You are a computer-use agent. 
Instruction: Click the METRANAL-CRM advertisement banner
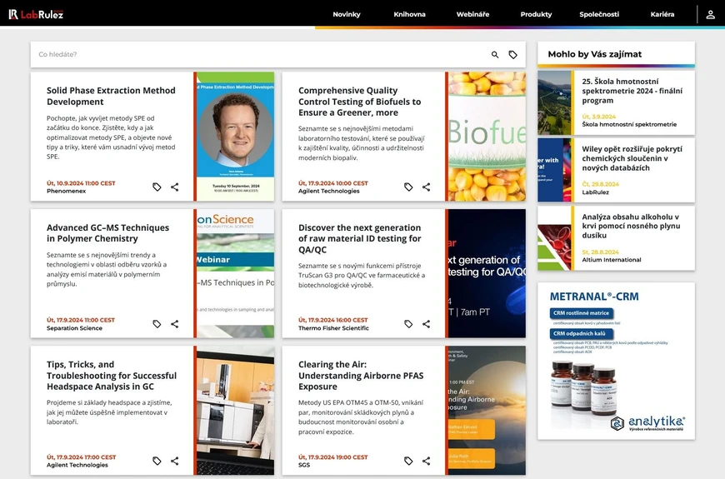coord(616,361)
